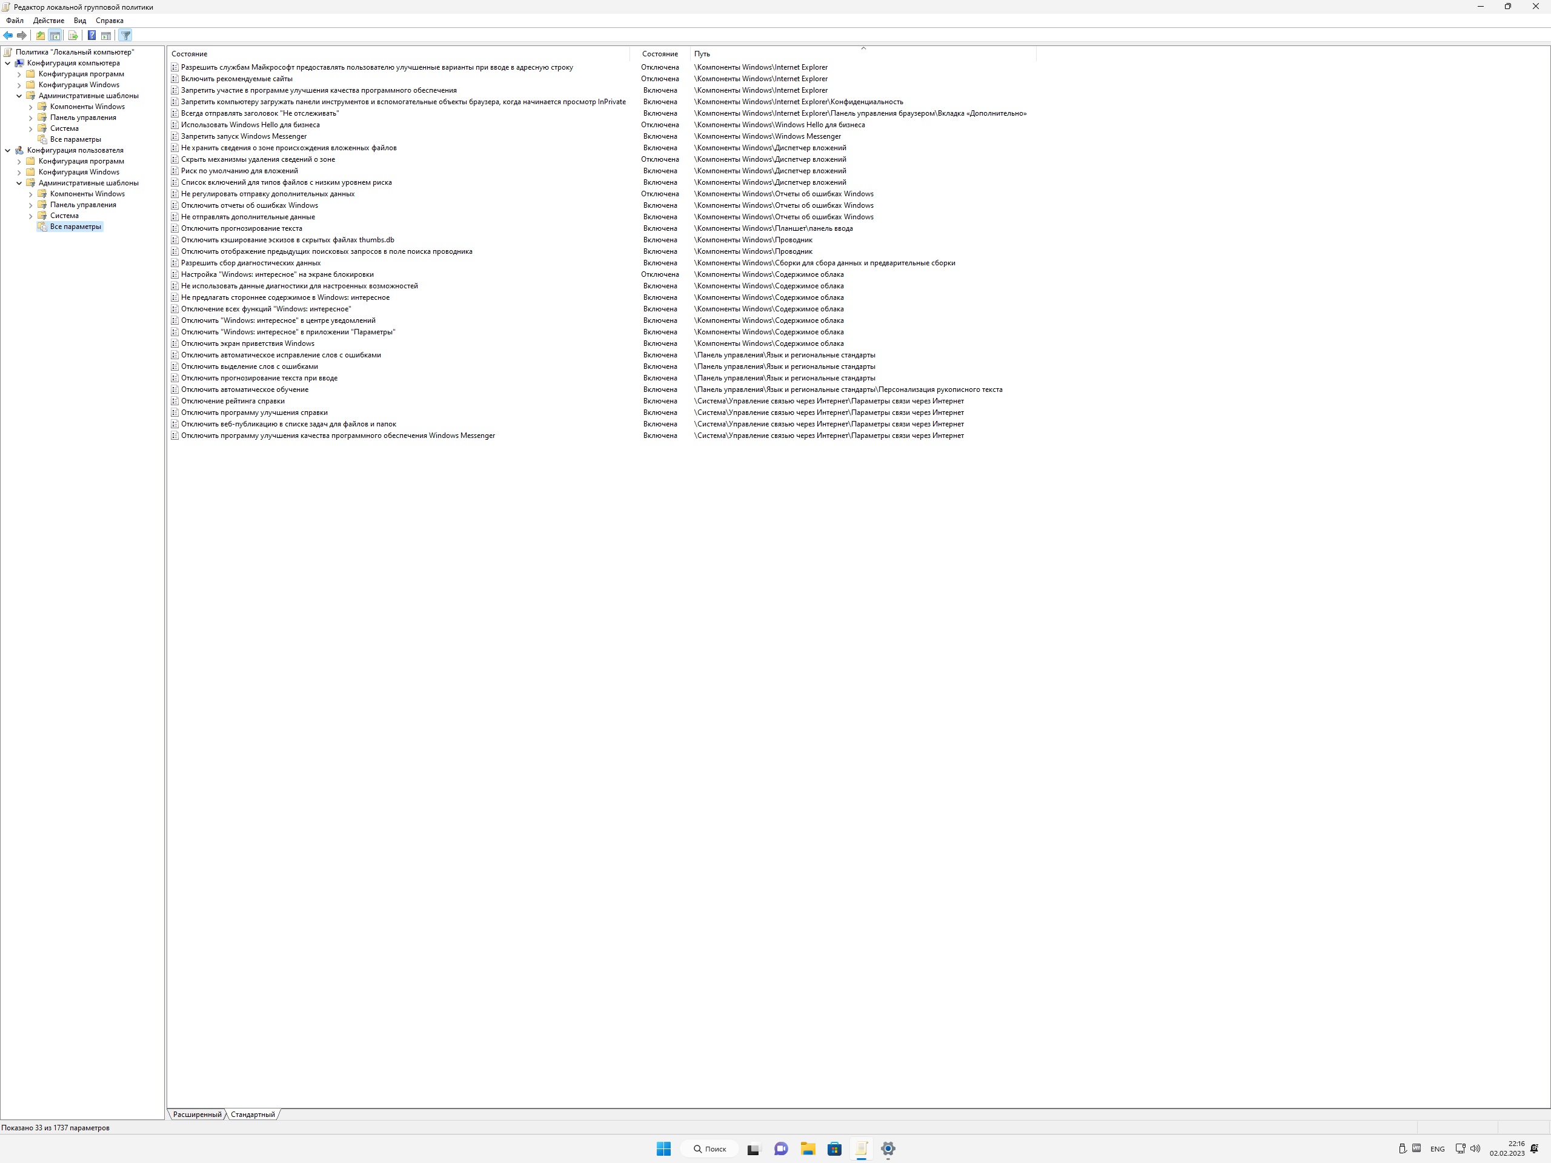This screenshot has width=1551, height=1163.
Task: Expand Компоненты Windows under user configuration
Action: (30, 194)
